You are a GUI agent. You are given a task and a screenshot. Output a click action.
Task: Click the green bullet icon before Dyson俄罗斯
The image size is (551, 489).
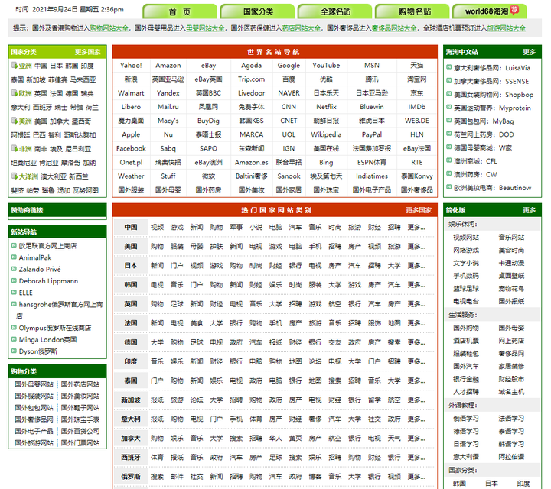(x=14, y=351)
